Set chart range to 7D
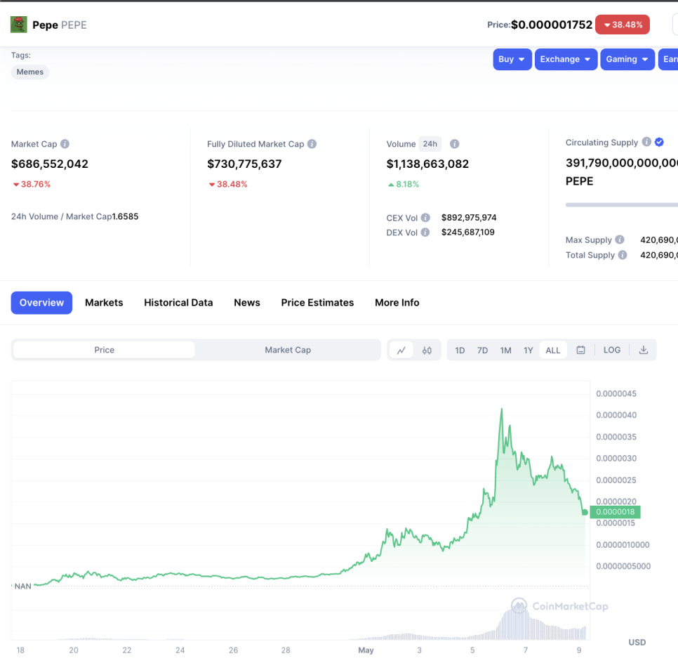The width and height of the screenshot is (678, 663). (483, 350)
